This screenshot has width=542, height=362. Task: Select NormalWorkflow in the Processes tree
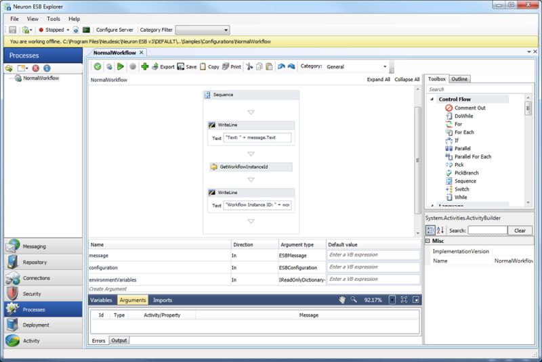tap(41, 78)
